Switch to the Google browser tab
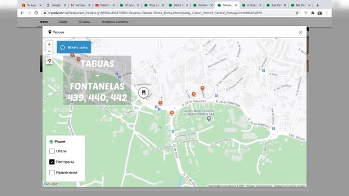This screenshot has height=196, width=349. (x=56, y=5)
